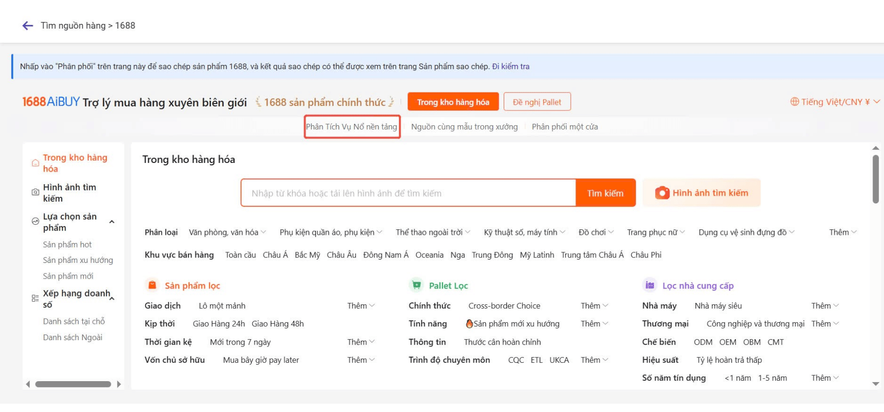This screenshot has width=884, height=412.
Task: Open the Tiếng Việt/CNY language dropdown
Action: point(835,102)
